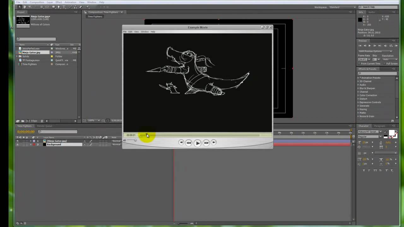Image resolution: width=404 pixels, height=227 pixels.
Task: Step back one frame in Preview panel
Action: click(x=365, y=46)
